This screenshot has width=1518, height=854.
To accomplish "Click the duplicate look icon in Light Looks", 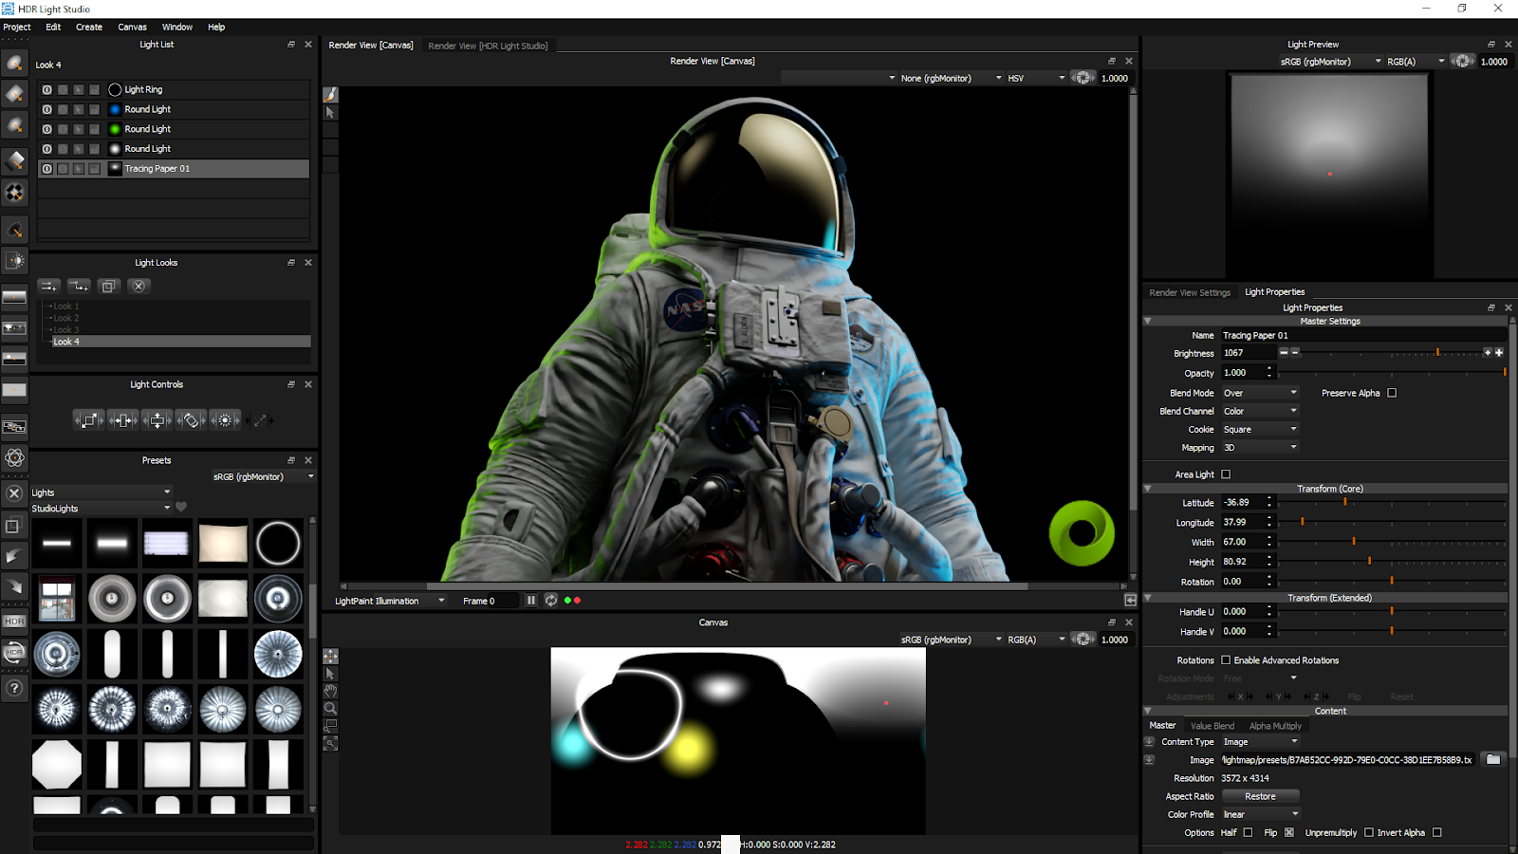I will 108,286.
